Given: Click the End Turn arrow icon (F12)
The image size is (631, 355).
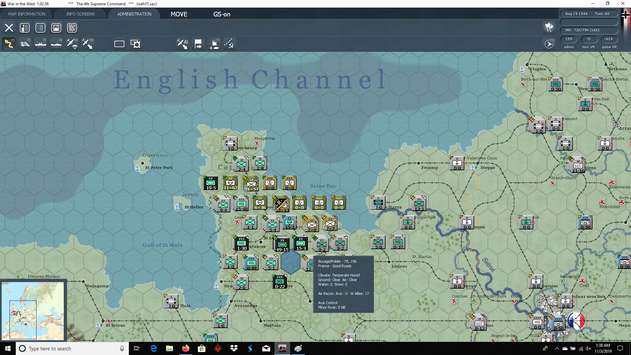Looking at the screenshot, I should [x=549, y=44].
